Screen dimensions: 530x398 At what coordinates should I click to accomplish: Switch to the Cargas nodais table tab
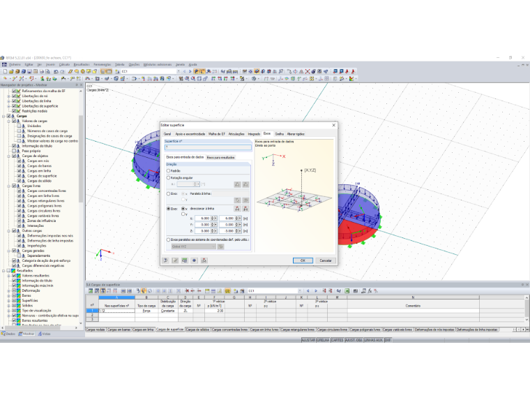click(x=96, y=330)
